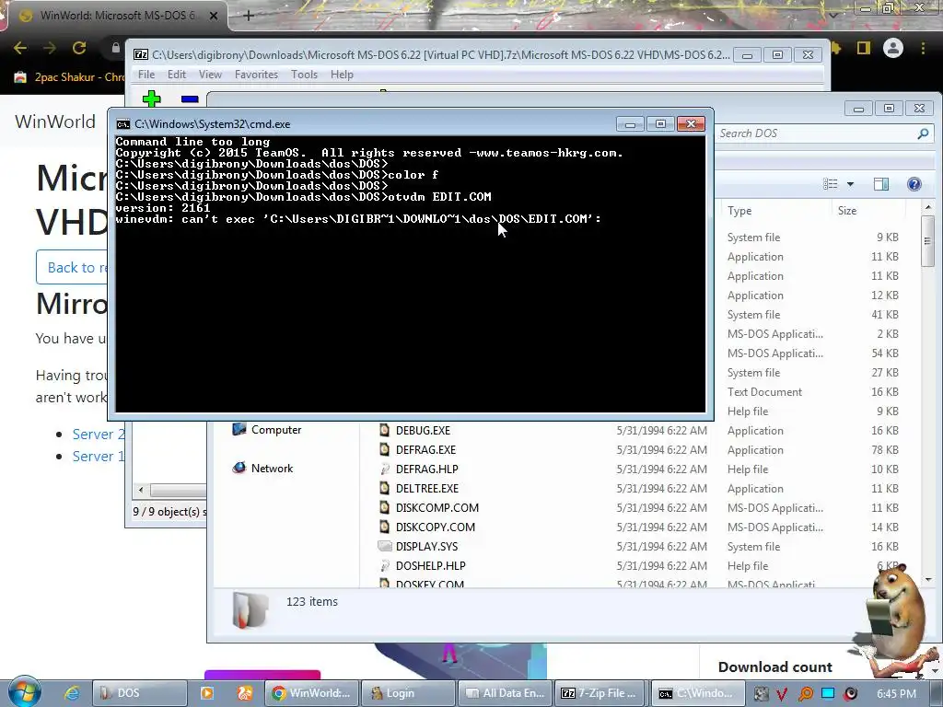943x707 pixels.
Task: Select Network in the Explorer navigation pane
Action: click(262, 468)
